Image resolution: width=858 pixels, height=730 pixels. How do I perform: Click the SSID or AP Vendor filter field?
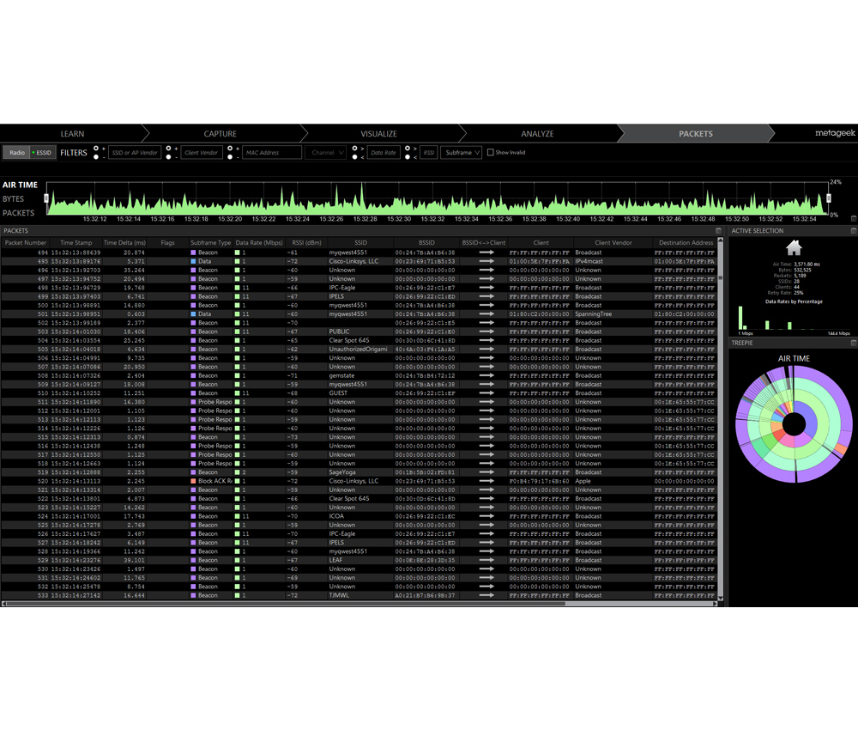[135, 152]
